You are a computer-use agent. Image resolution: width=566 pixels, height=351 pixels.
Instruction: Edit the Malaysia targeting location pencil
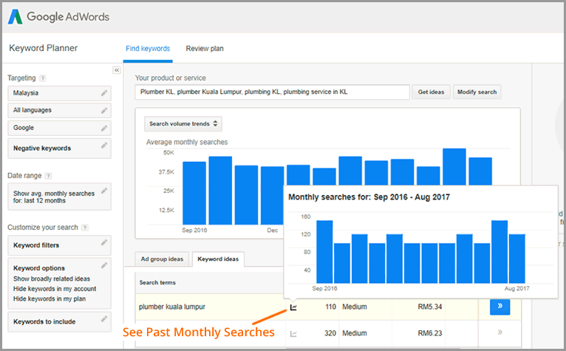(104, 93)
